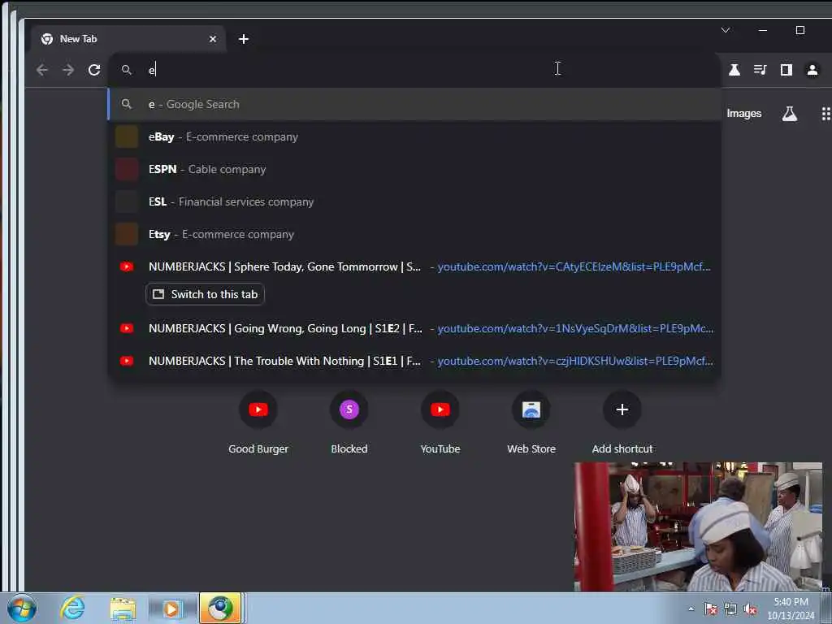Reload the page with the refresh icon
The image size is (832, 624).
click(94, 70)
